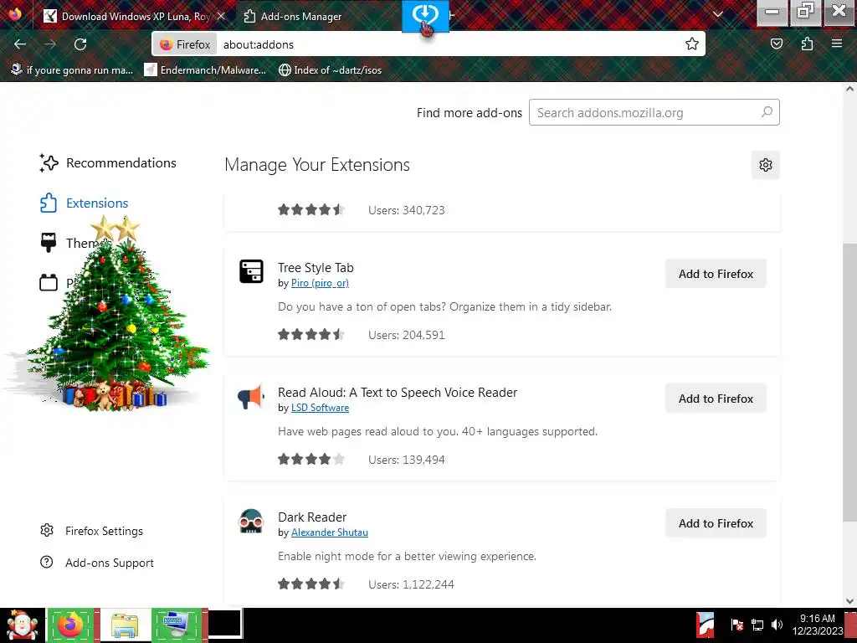Switch to Download Windows XP Luna tab
The width and height of the screenshot is (857, 643).
tap(134, 17)
